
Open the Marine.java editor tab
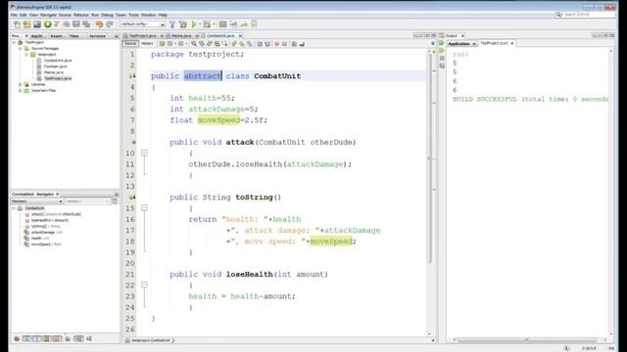pyautogui.click(x=181, y=36)
